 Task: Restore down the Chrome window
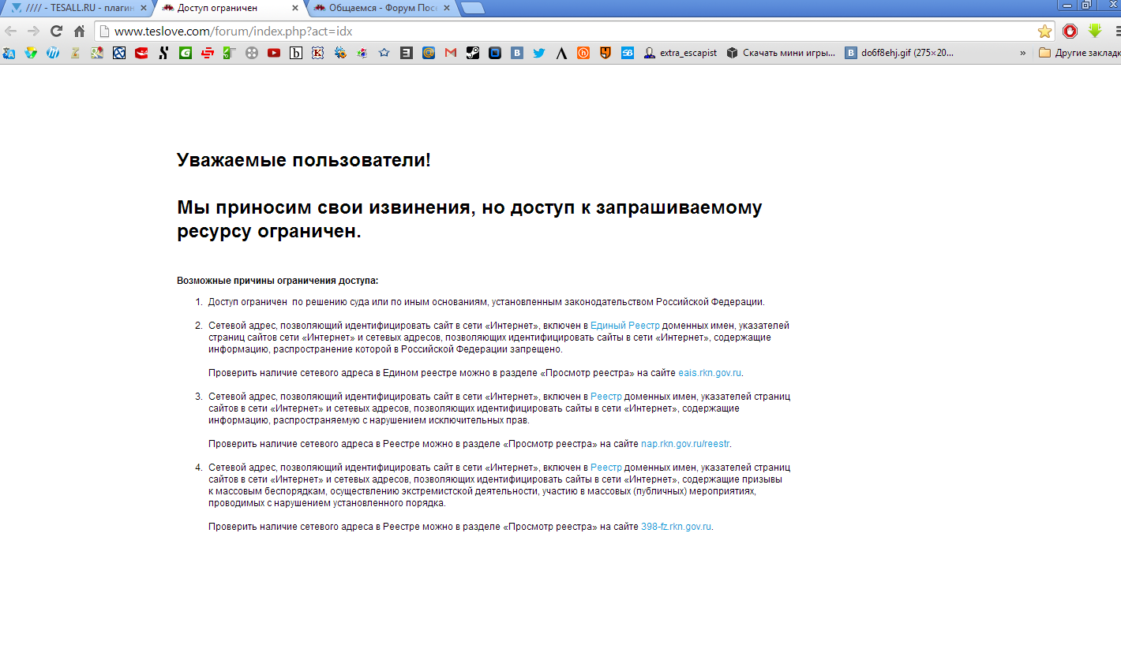click(x=1087, y=5)
